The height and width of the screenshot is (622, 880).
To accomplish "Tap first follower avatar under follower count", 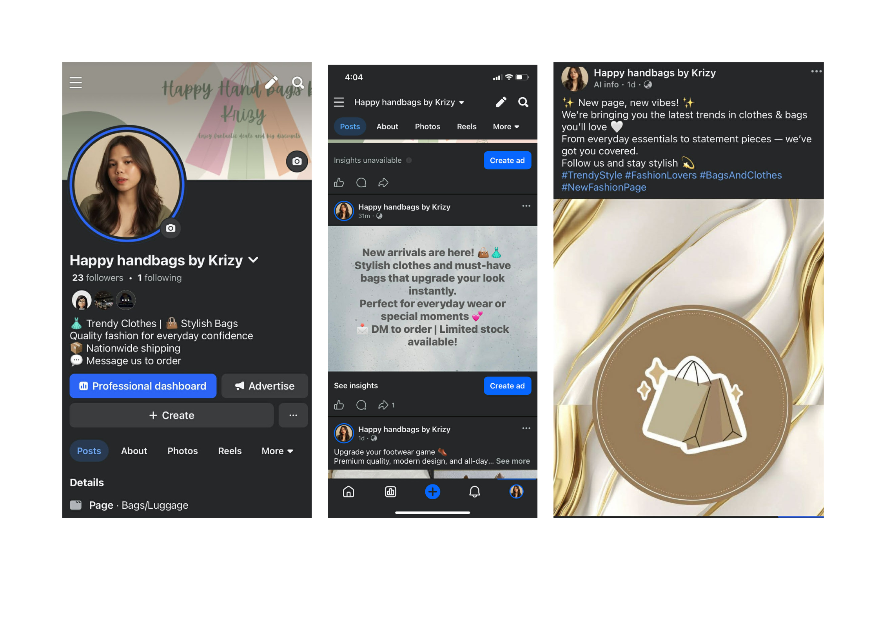I will point(81,301).
